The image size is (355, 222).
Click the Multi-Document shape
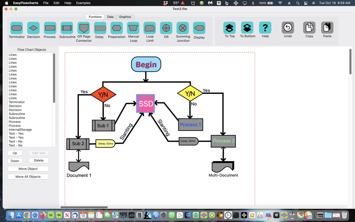click(x=223, y=167)
